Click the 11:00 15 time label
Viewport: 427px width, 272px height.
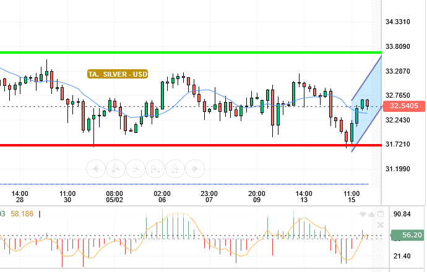coord(352,197)
